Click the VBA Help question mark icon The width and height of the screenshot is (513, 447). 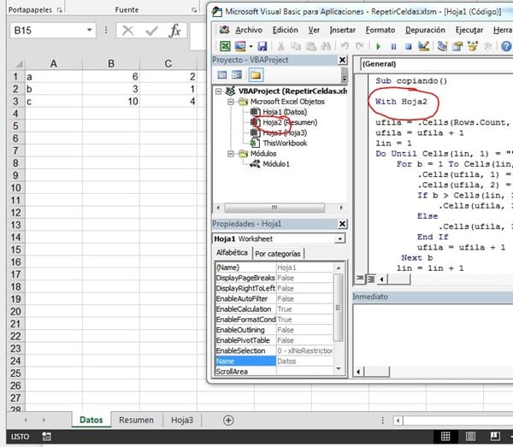tap(504, 46)
